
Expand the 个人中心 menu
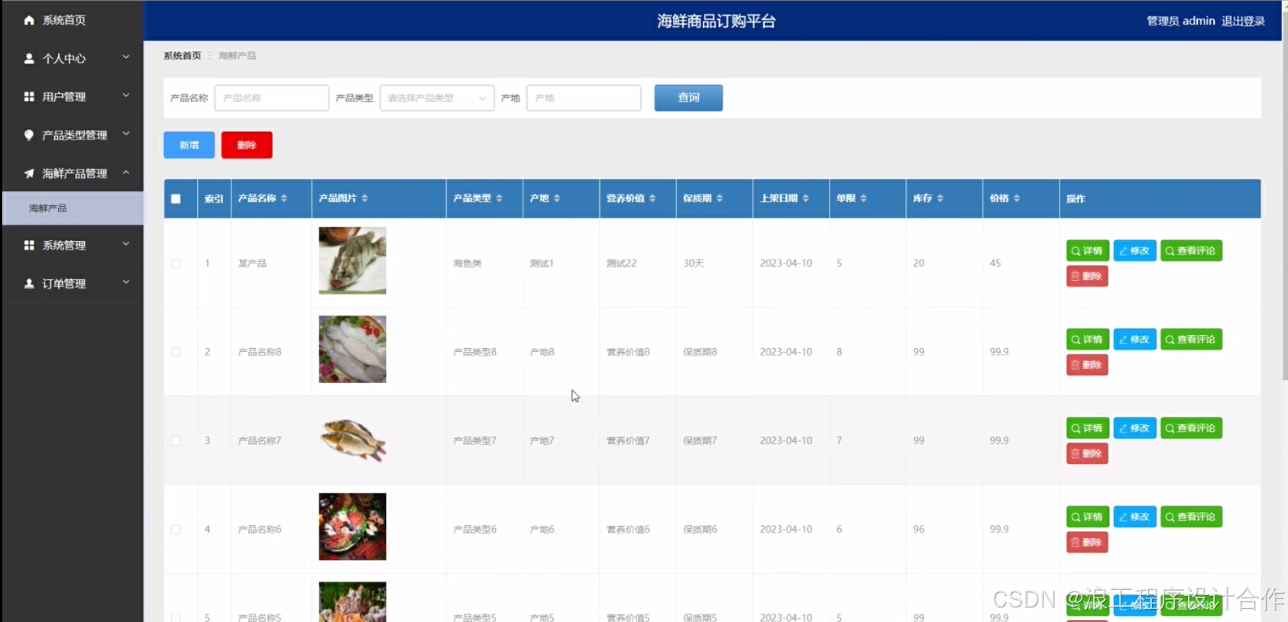73,58
